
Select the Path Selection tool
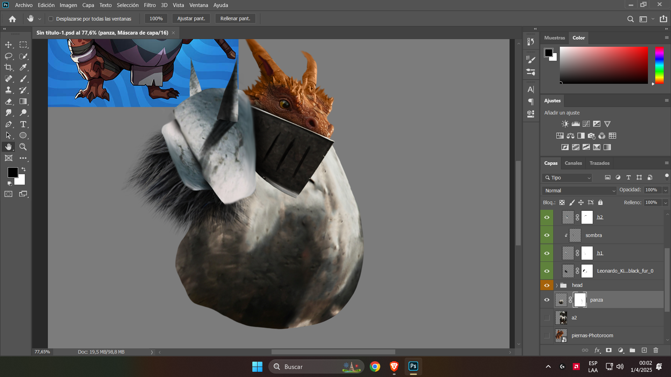tap(8, 135)
